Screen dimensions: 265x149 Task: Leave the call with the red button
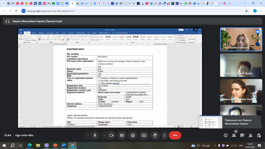click(x=175, y=135)
